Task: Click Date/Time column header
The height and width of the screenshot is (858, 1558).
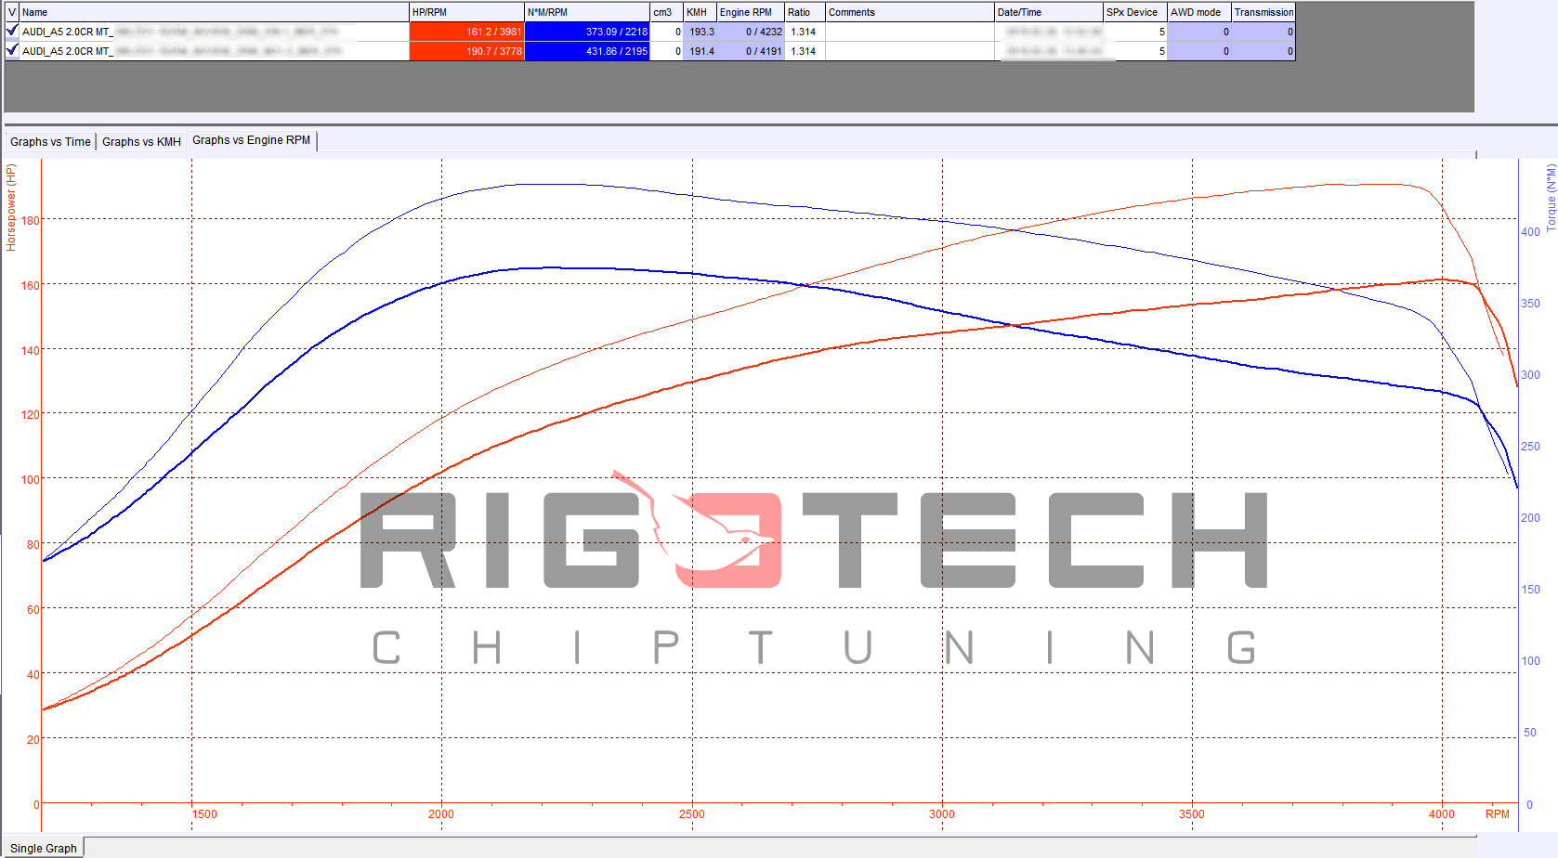Action: (1049, 12)
